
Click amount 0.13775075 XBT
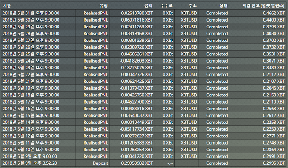click(137, 68)
